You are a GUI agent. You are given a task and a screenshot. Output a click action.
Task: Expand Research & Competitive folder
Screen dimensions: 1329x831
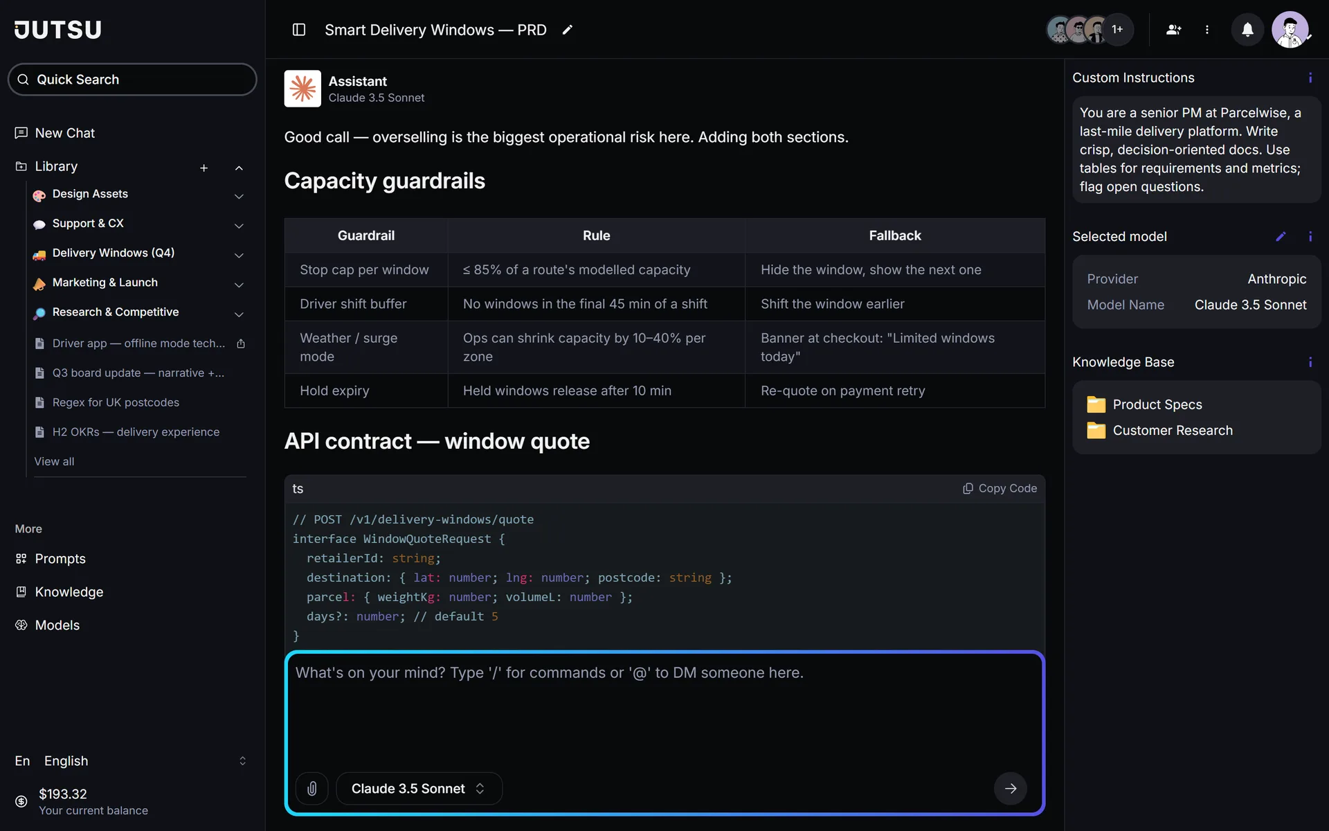coord(239,314)
